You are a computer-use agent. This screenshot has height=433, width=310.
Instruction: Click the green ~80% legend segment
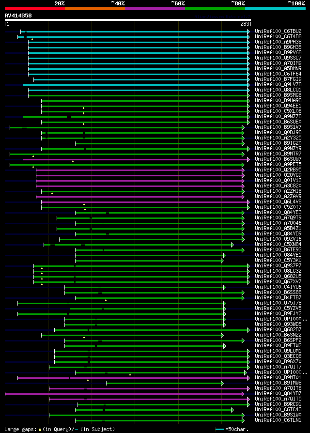pos(215,9)
